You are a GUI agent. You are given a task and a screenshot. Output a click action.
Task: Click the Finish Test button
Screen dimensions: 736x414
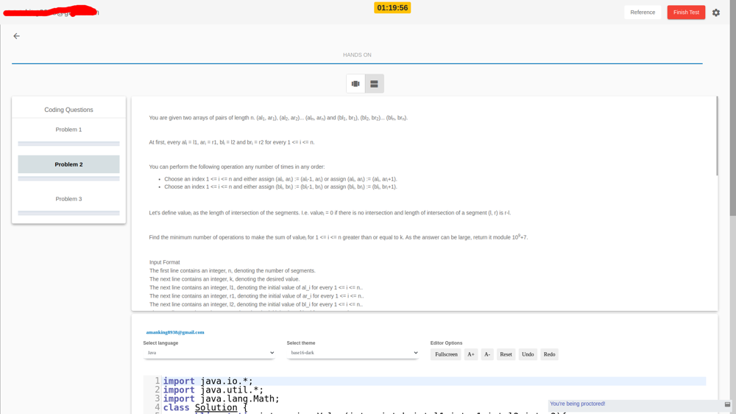coord(685,13)
